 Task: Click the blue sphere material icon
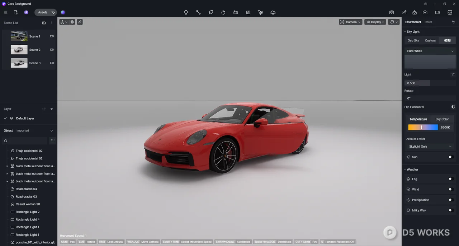pos(63,12)
